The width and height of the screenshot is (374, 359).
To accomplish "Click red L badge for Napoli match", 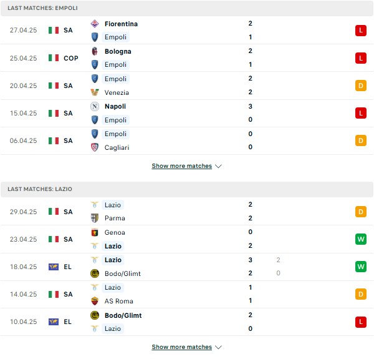I will [361, 113].
